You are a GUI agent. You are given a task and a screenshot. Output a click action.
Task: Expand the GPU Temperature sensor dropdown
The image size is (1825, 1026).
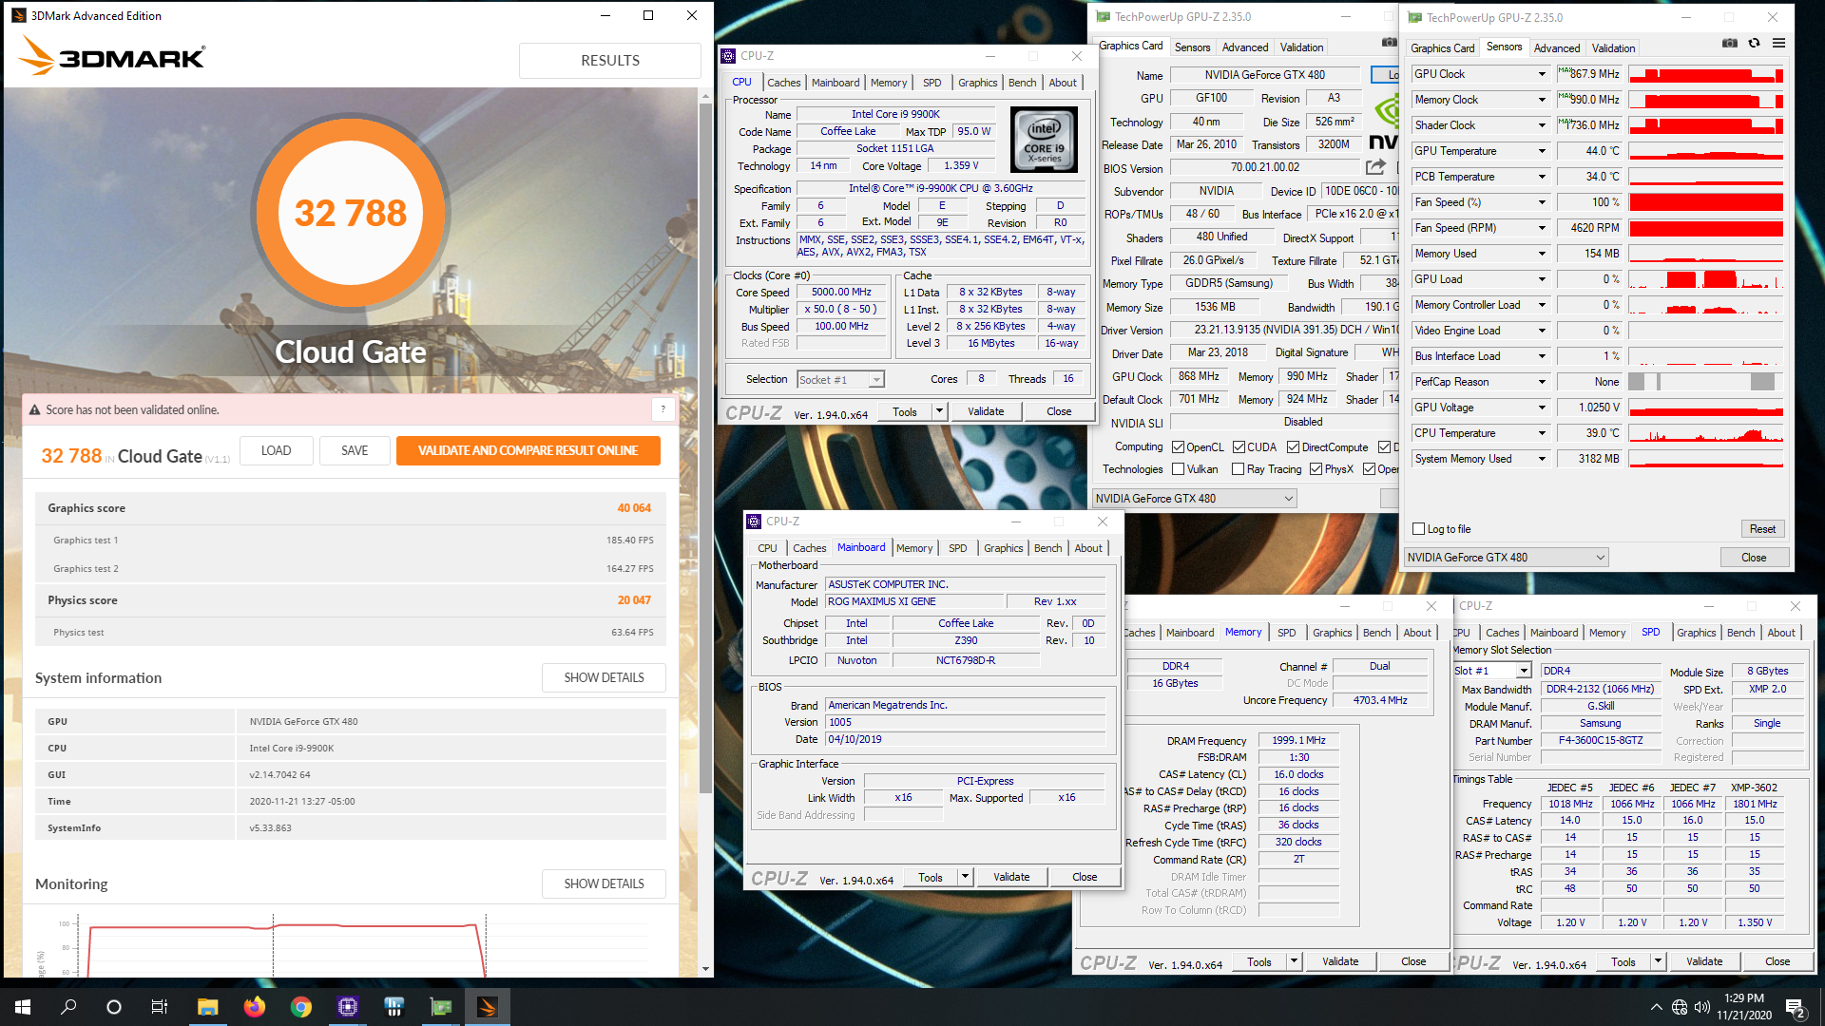coord(1542,151)
